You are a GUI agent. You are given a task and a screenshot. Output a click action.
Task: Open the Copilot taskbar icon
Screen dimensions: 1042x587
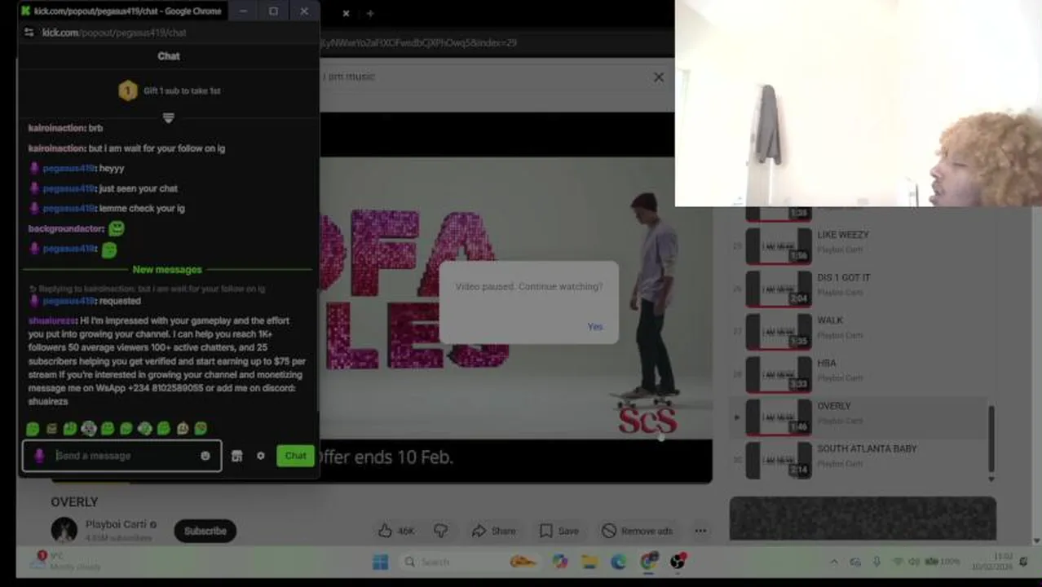(x=560, y=562)
